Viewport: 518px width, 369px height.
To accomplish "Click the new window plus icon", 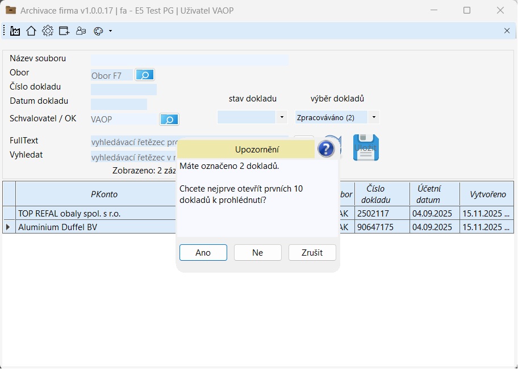I will tap(64, 31).
